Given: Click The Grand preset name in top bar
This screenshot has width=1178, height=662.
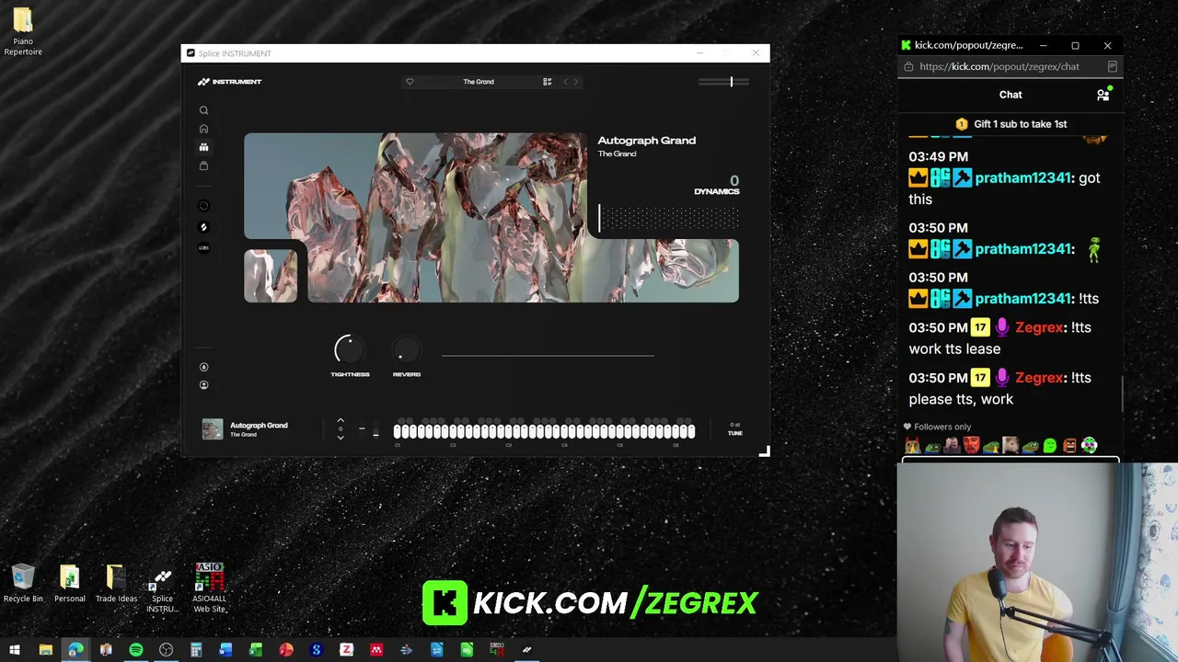Looking at the screenshot, I should click(x=479, y=82).
